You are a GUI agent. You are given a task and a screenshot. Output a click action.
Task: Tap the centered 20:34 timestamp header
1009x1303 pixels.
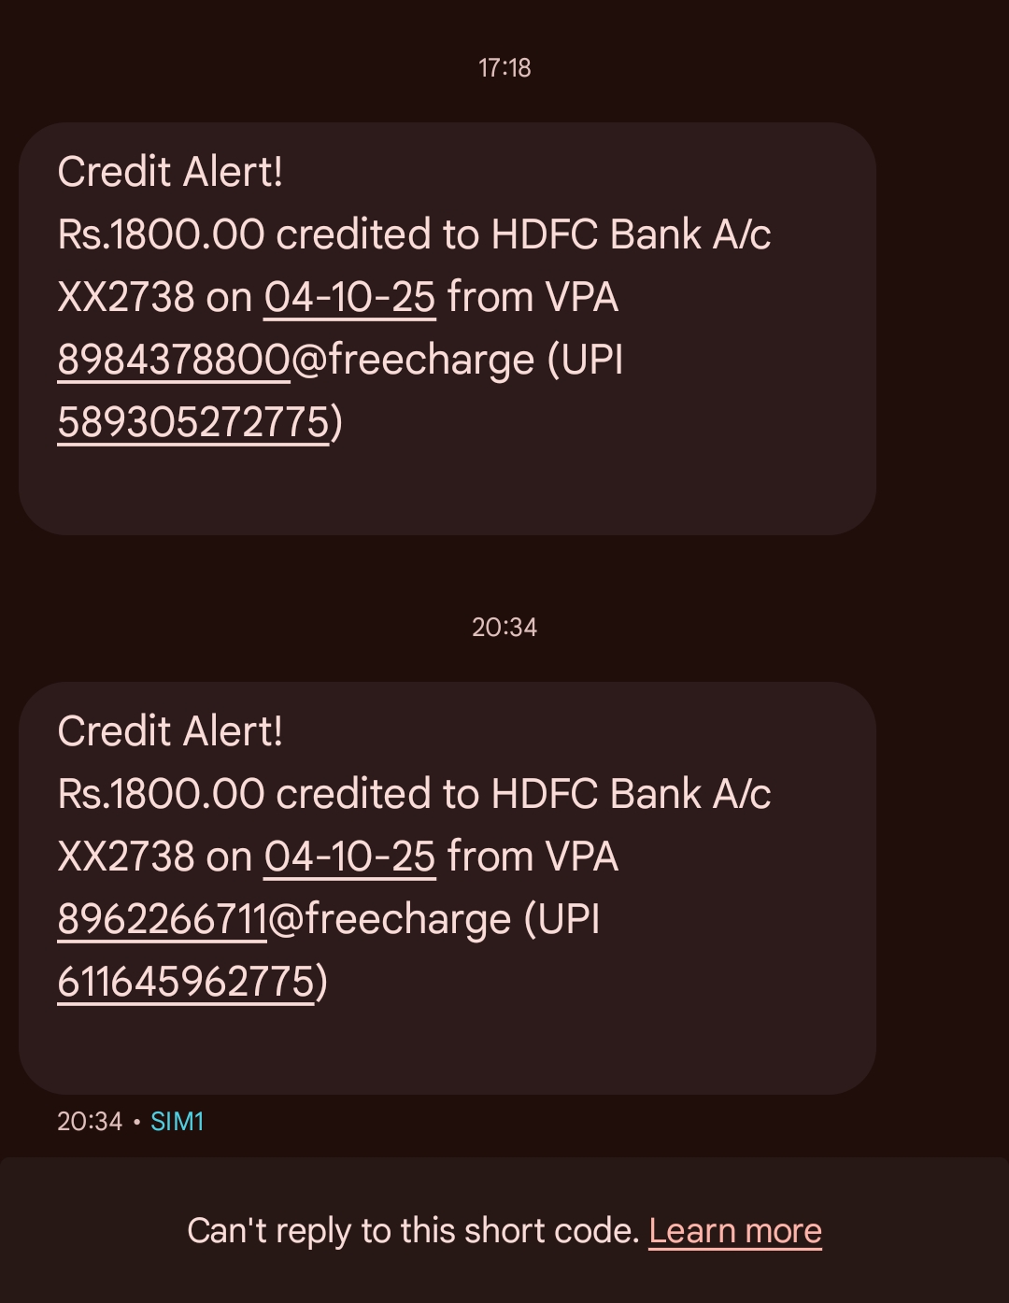coord(504,627)
